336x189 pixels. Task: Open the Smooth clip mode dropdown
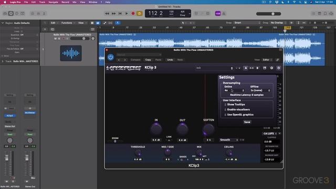pyautogui.click(x=229, y=140)
